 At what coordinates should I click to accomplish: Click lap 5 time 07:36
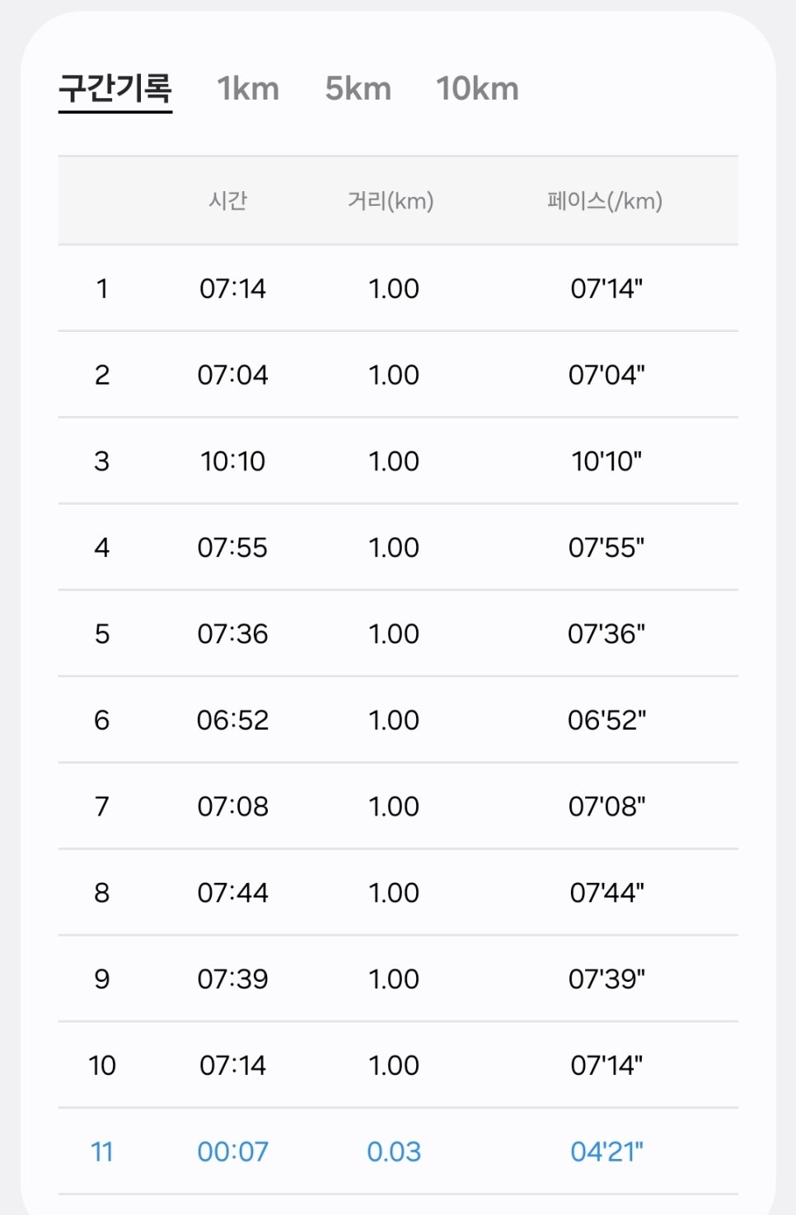(x=232, y=634)
